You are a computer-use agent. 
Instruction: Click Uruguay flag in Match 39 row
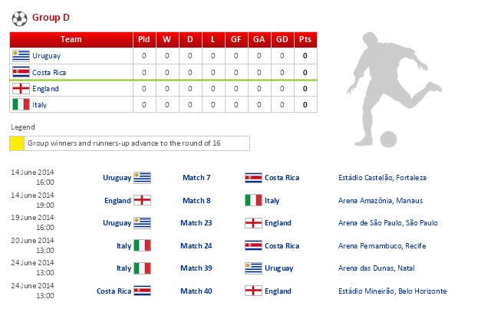coord(253,268)
